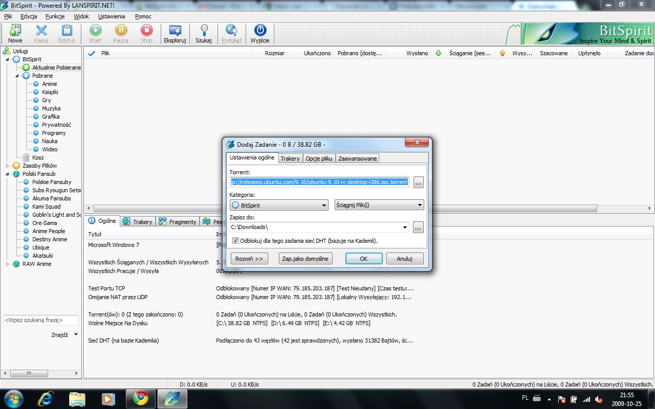Click the volume tray icon

[x=599, y=399]
